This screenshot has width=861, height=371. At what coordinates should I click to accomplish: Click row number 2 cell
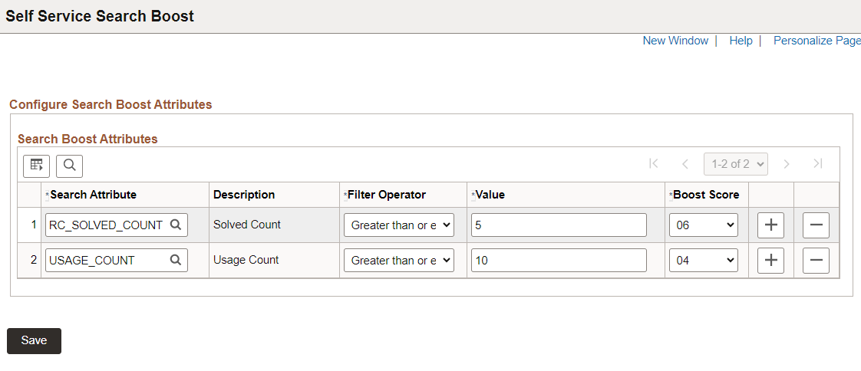[34, 260]
